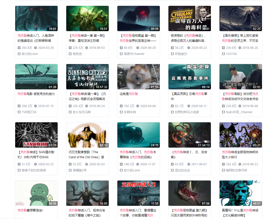Open title 克苏鲁电影 感受克总的威力

click(36, 94)
